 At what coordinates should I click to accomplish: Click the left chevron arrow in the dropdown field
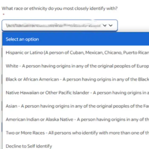(105, 26)
